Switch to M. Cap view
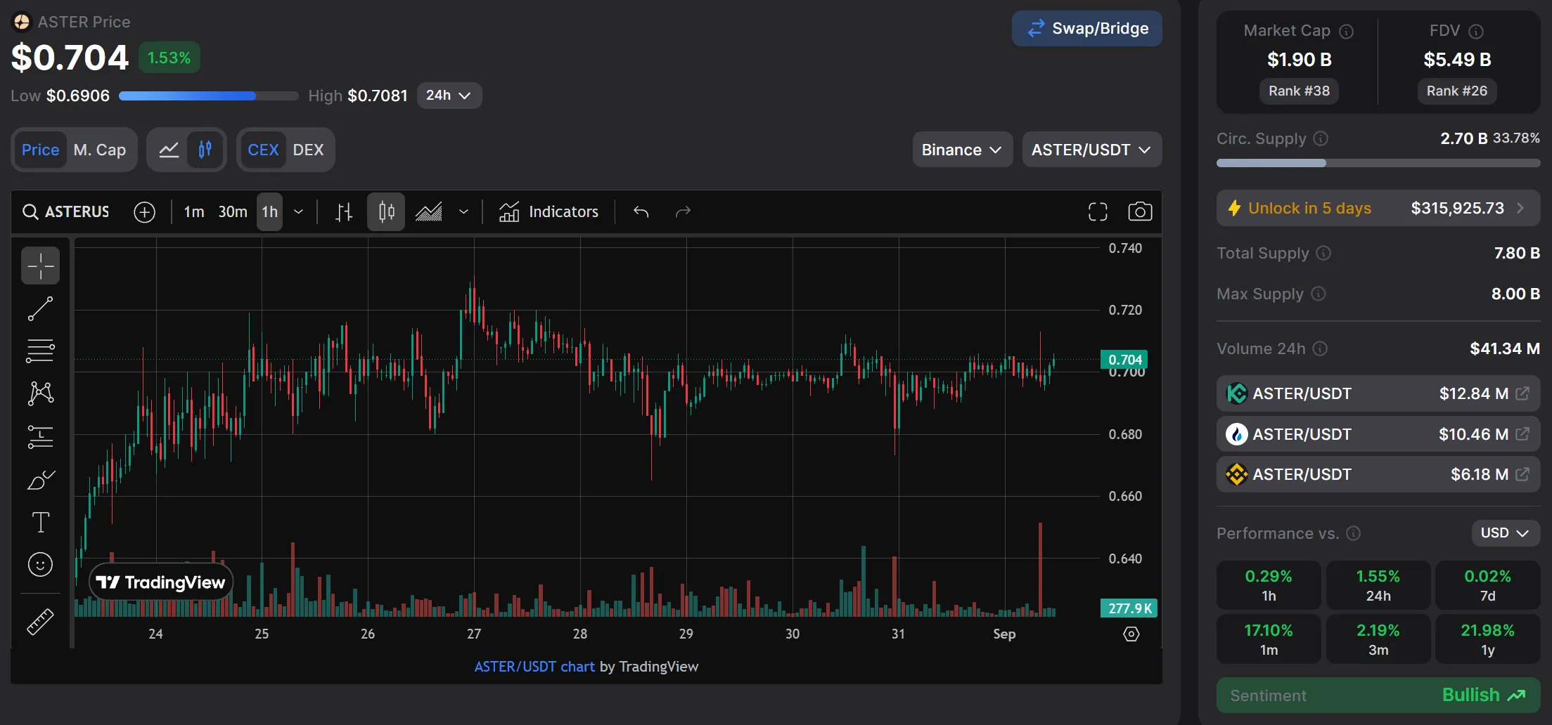 point(100,150)
